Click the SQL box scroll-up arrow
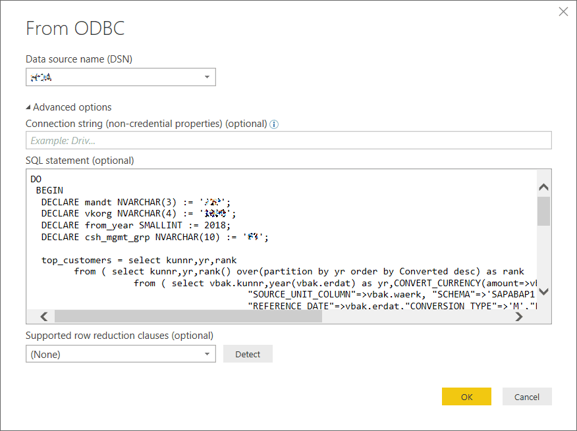 pyautogui.click(x=543, y=187)
